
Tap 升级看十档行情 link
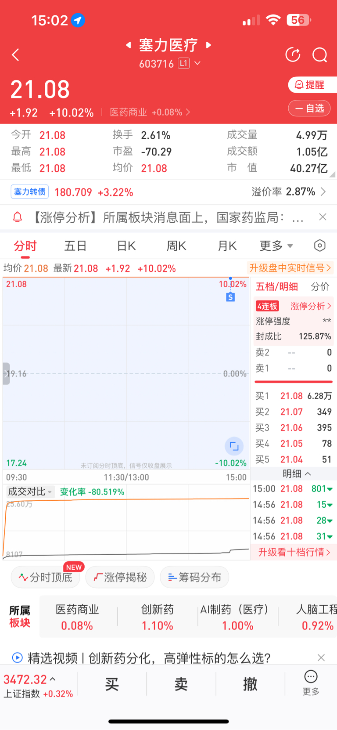coord(294,552)
